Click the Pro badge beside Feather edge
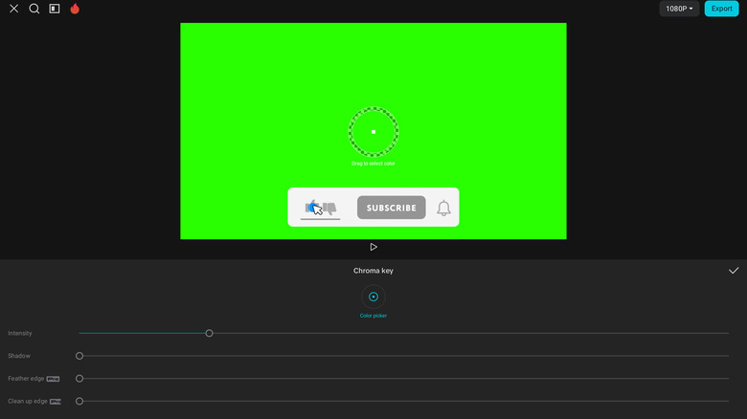747x419 pixels. (x=54, y=379)
